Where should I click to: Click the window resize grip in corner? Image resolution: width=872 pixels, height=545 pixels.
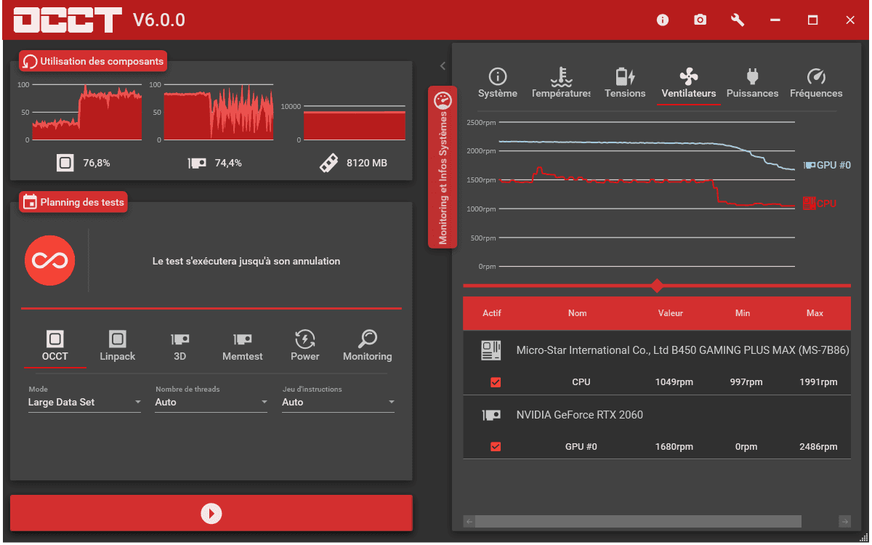[863, 537]
